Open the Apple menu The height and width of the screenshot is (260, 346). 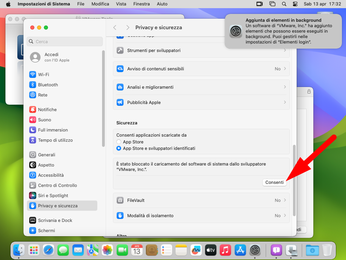[8, 4]
